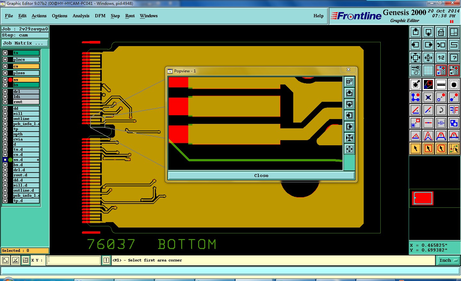Click the pan up view icon
The width and height of the screenshot is (461, 281).
pos(416,32)
